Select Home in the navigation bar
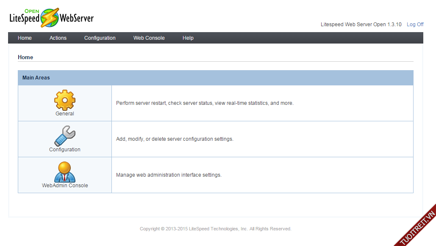436x246 pixels. (25, 38)
